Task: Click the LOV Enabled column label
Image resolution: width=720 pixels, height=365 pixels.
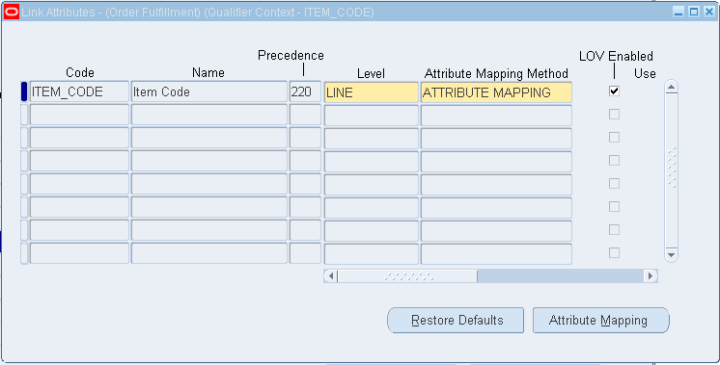Action: coord(616,56)
